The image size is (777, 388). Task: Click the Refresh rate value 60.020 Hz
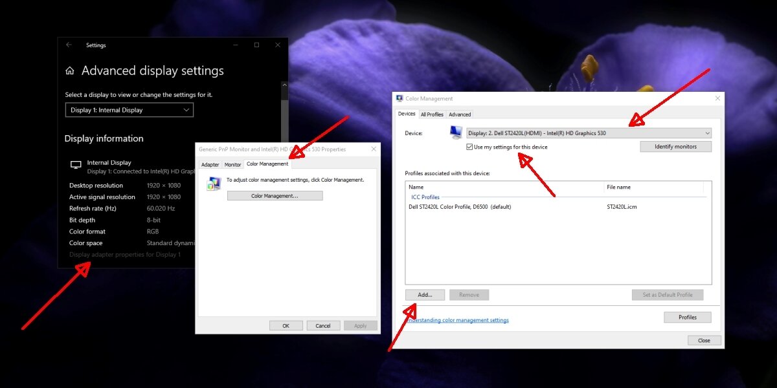(161, 209)
